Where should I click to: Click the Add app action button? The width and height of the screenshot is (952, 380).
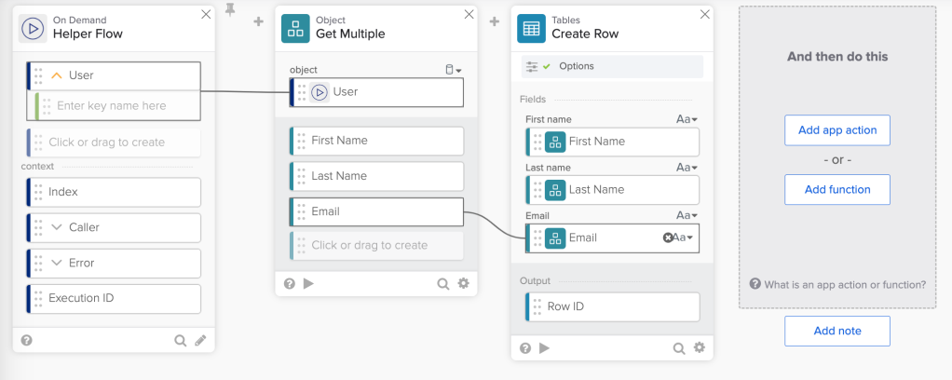click(x=836, y=130)
